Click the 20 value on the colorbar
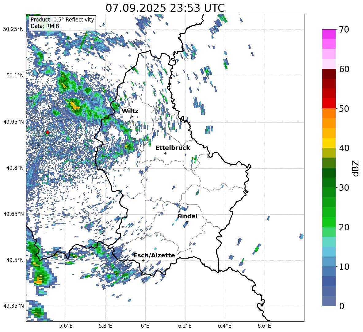 coord(344,227)
